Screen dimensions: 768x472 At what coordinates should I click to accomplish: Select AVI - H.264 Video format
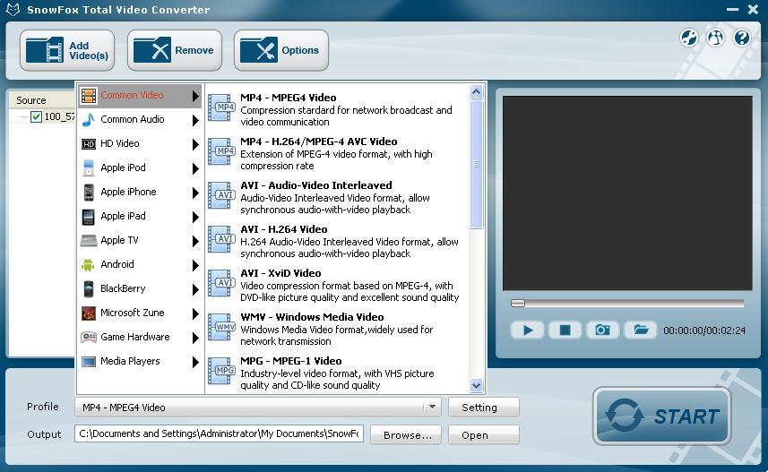(x=337, y=241)
